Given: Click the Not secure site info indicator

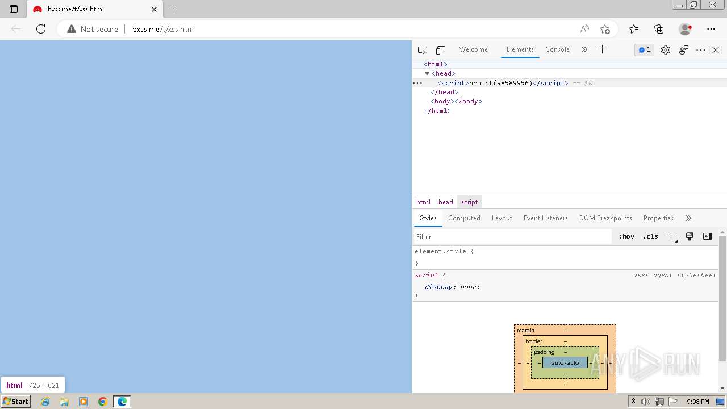Looking at the screenshot, I should tap(93, 29).
